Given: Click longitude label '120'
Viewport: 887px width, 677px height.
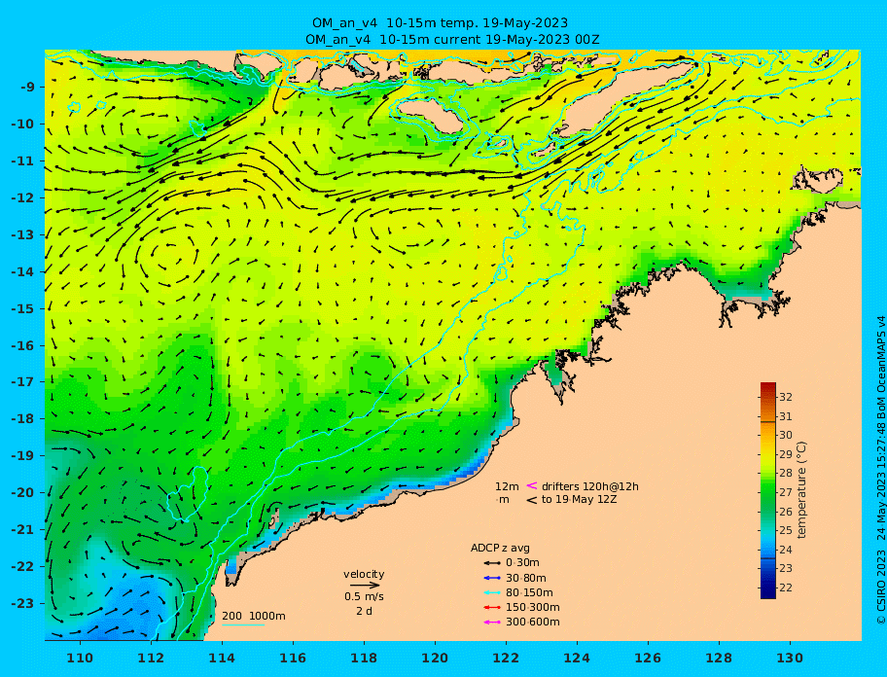Looking at the screenshot, I should 435,659.
